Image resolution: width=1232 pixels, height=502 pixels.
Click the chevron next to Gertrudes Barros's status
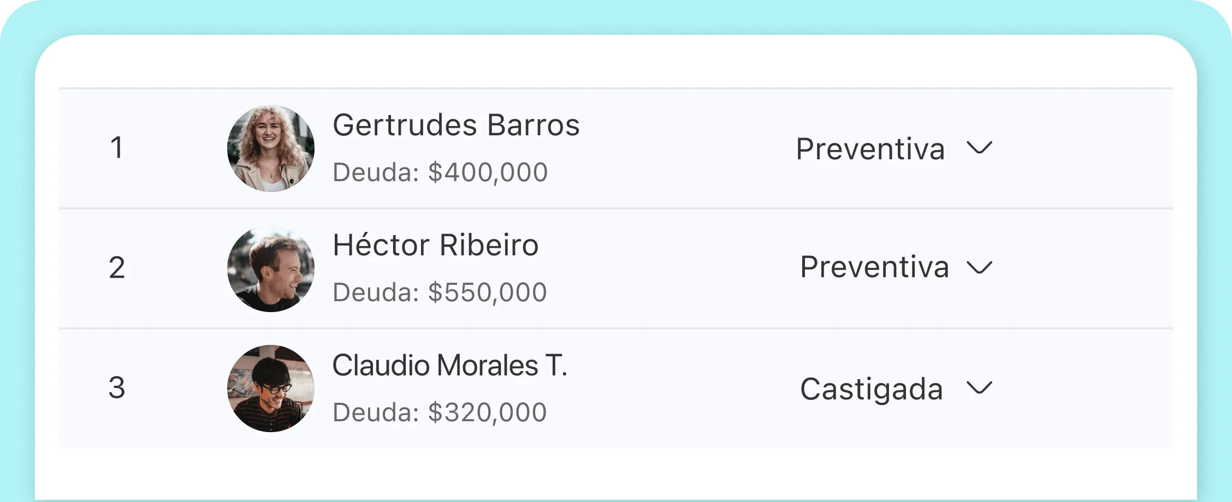(x=979, y=148)
